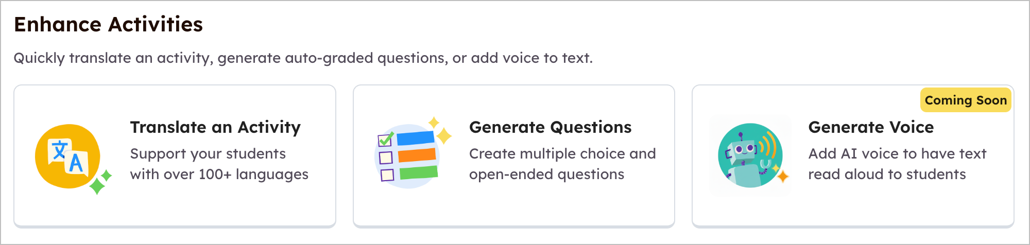Click the robot Generate Voice icon
Image resolution: width=1030 pixels, height=245 pixels.
750,155
